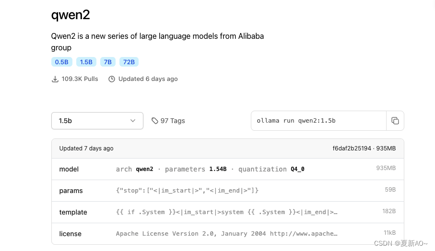Click the tag icon beside 97 Tags

tap(155, 121)
